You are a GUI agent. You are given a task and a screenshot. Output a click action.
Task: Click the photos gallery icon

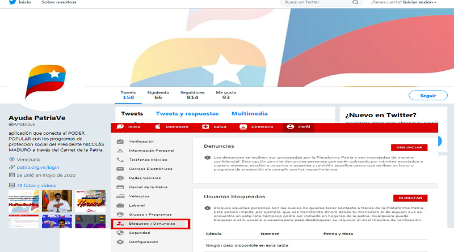point(12,185)
